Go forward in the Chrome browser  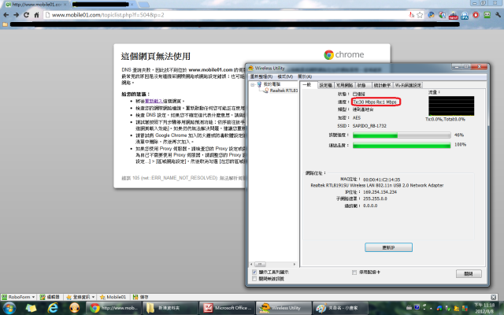pyautogui.click(x=16, y=15)
